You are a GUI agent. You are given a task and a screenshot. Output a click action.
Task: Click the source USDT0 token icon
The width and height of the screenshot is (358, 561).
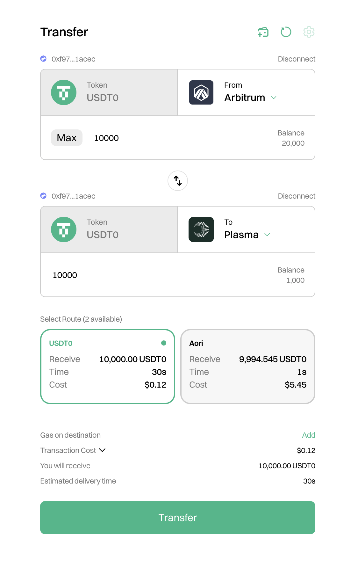tap(64, 92)
